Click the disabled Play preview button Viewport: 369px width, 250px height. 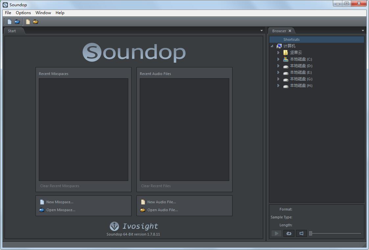pos(276,233)
